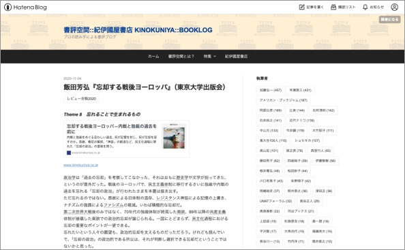The height and width of the screenshot is (250, 405).
Task: Select author tag with count (169)
Action: coord(271,110)
